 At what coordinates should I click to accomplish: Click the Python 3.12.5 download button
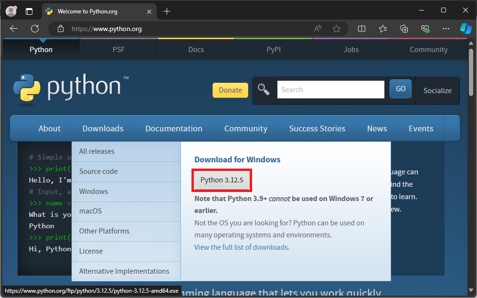pos(222,180)
